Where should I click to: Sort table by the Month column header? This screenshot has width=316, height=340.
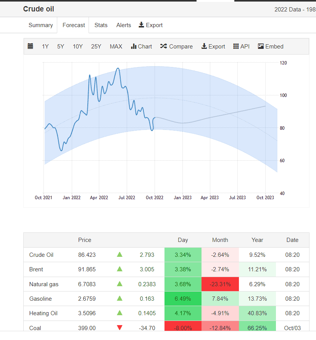pos(220,240)
